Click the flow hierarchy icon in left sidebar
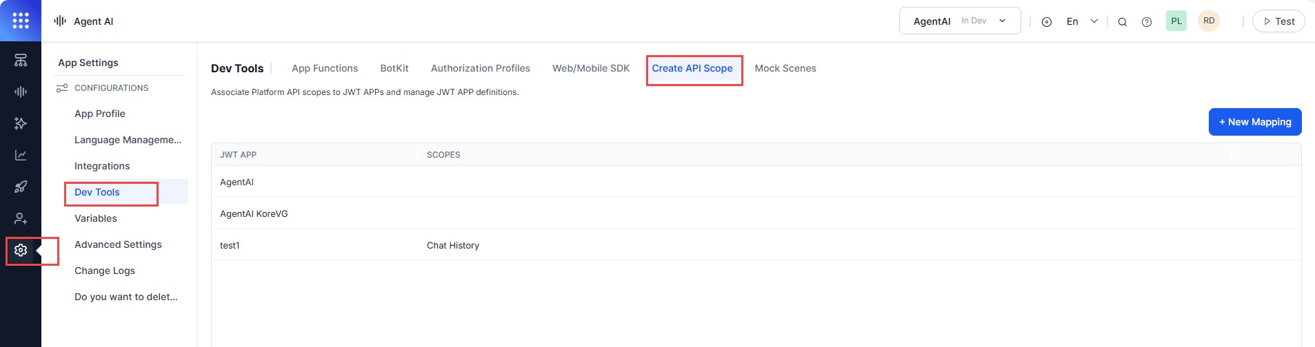The width and height of the screenshot is (1315, 347). [21, 61]
